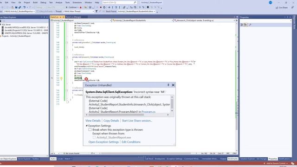Viewport: 297px width, 167px height.
Task: Switch to the Form1.cs [Design] tab
Action: [73, 17]
